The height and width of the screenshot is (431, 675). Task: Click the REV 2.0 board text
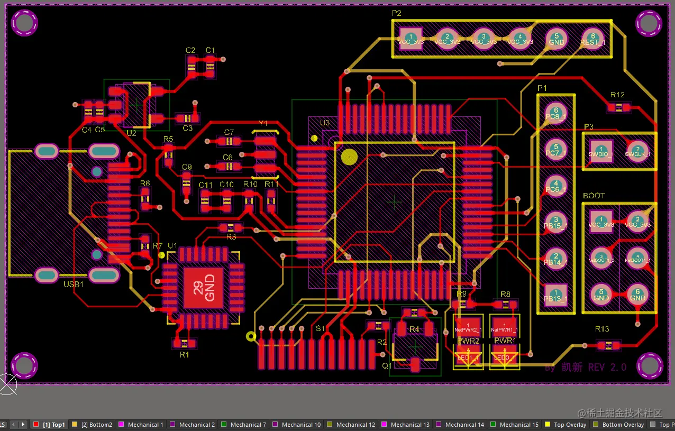point(607,367)
